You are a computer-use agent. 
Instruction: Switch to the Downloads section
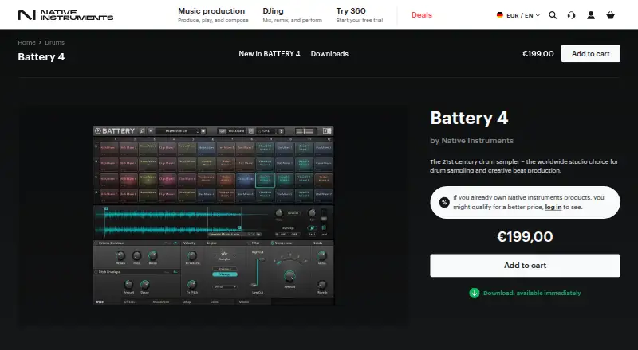329,53
